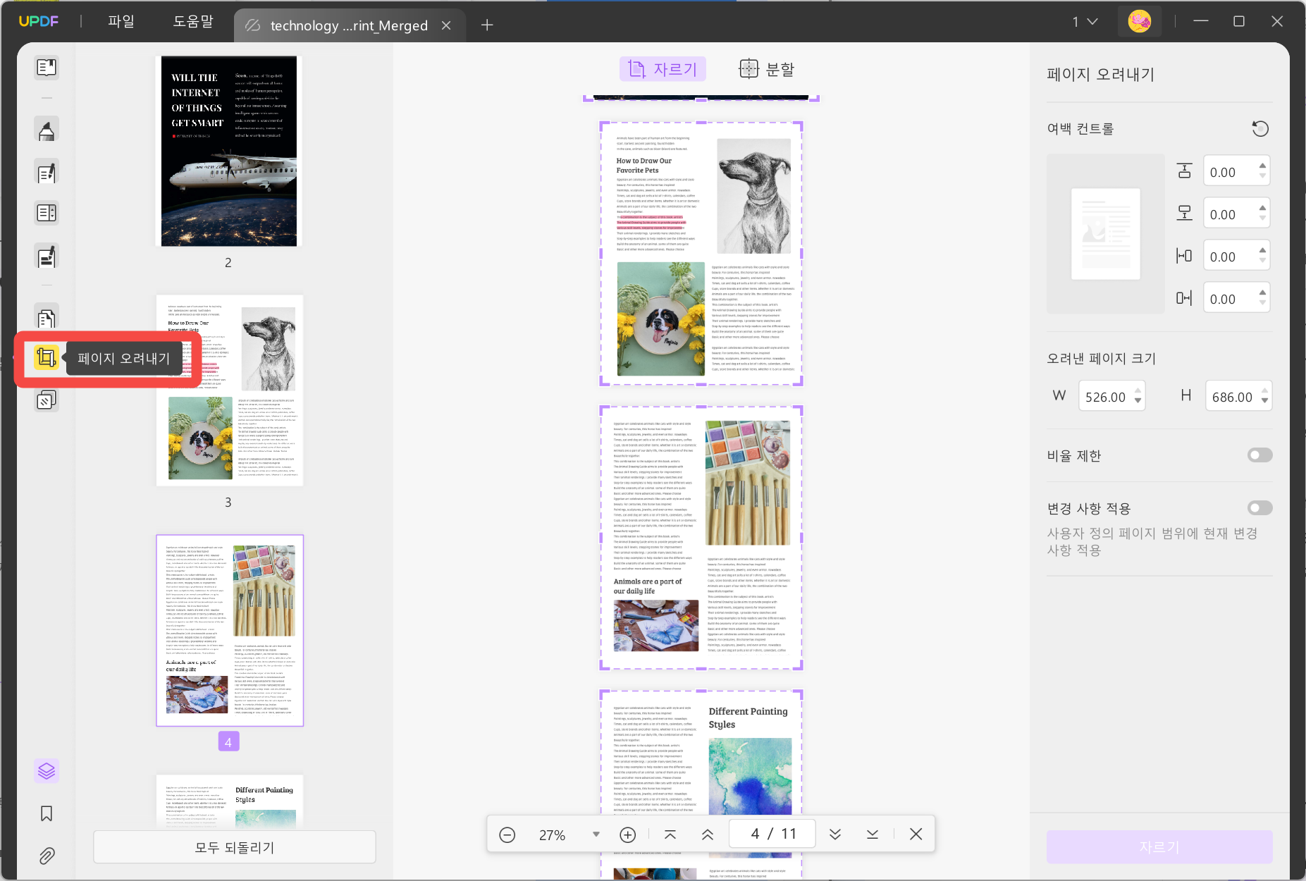The height and width of the screenshot is (881, 1306).
Task: Go to the next page
Action: pos(835,834)
